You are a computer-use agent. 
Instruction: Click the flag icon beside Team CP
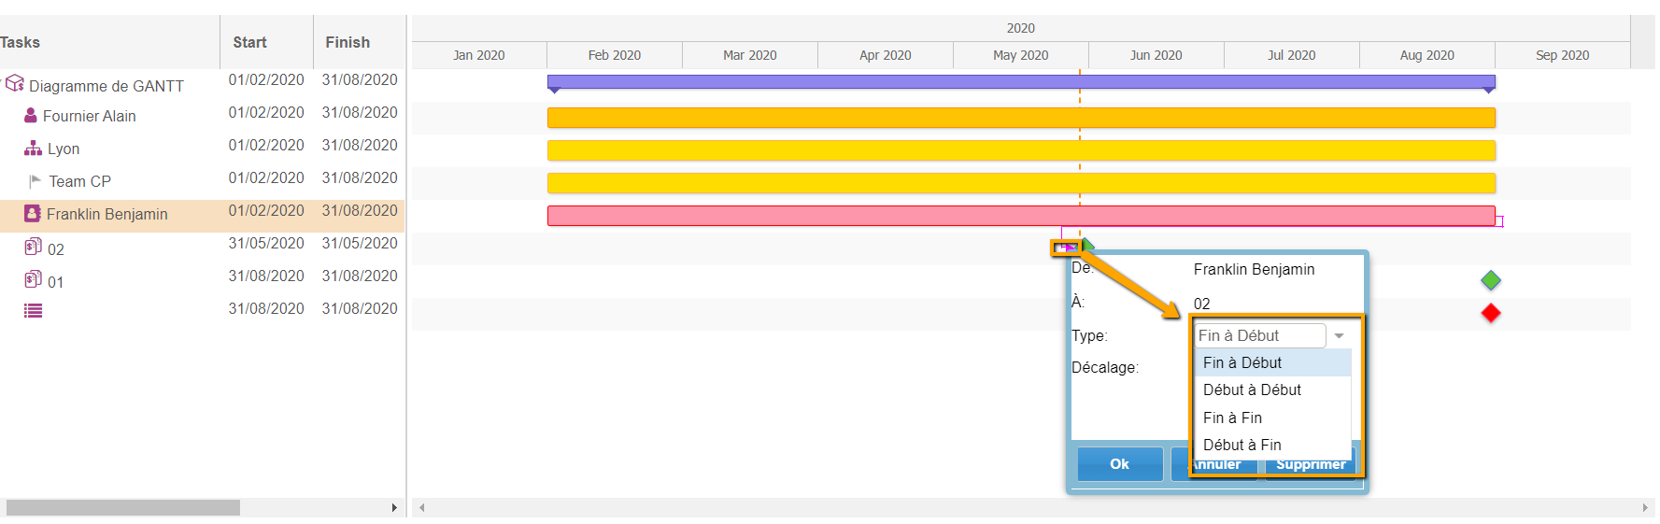[x=35, y=181]
